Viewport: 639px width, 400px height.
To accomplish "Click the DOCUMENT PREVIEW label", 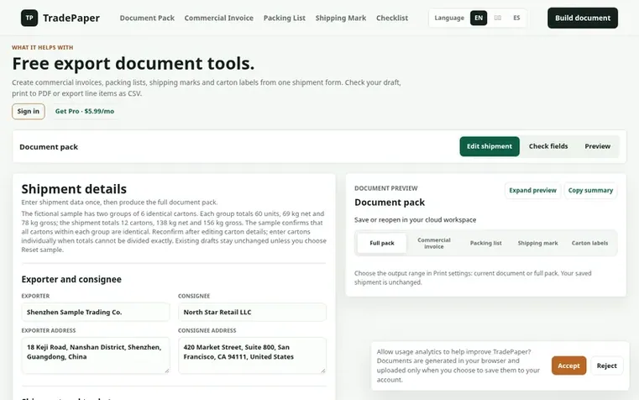I will (386, 188).
